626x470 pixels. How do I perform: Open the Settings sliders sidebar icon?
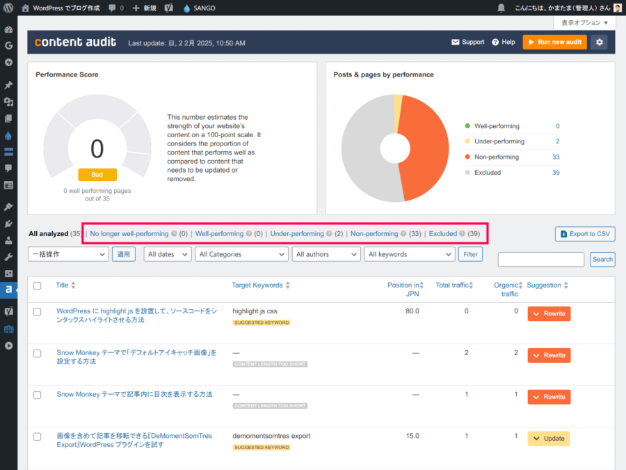[8, 274]
